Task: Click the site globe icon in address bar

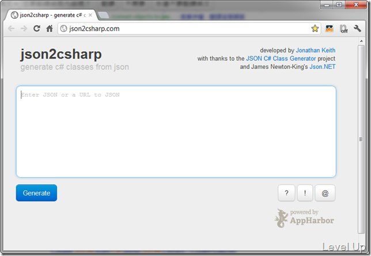Action: 63,29
